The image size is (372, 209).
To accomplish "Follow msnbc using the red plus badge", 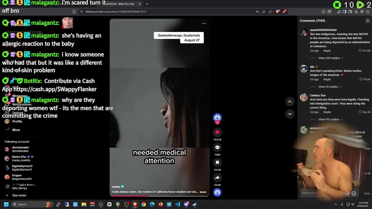I will [217, 122].
